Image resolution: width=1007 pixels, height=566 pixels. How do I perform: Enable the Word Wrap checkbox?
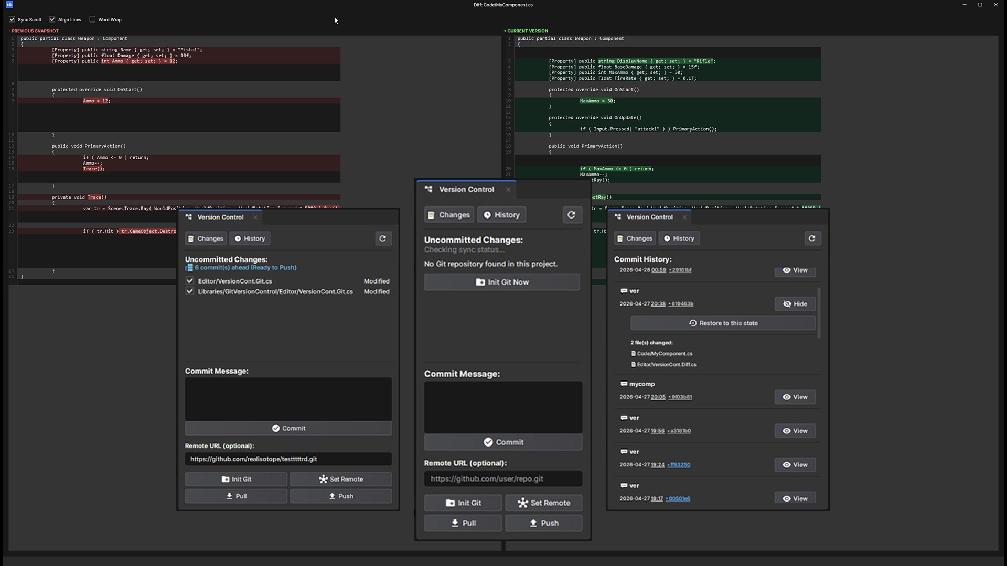(x=93, y=19)
